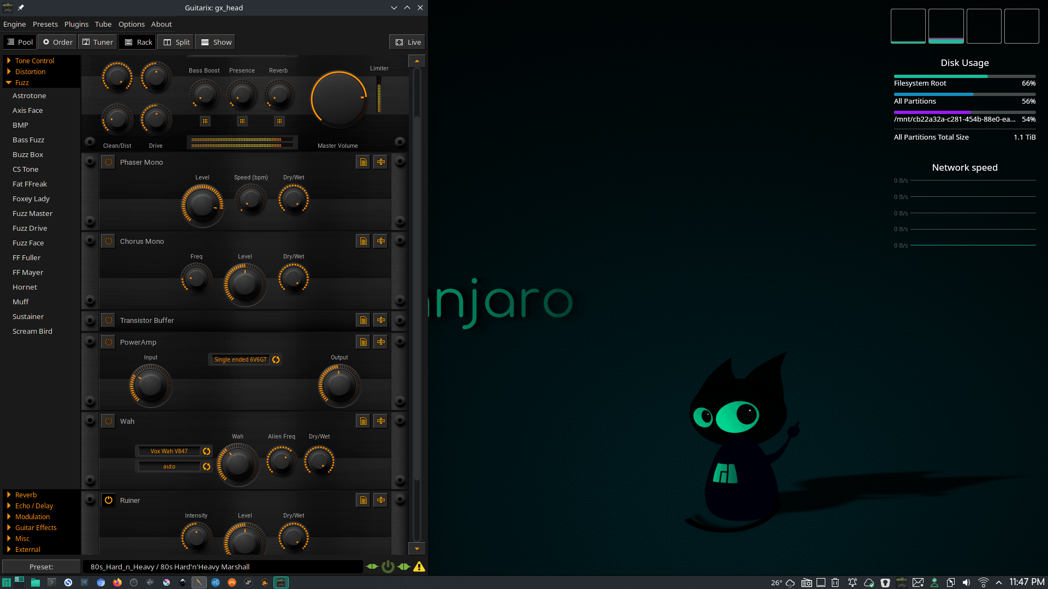This screenshot has height=589, width=1048.
Task: Click the yellow warning triangle icon
Action: [x=419, y=567]
